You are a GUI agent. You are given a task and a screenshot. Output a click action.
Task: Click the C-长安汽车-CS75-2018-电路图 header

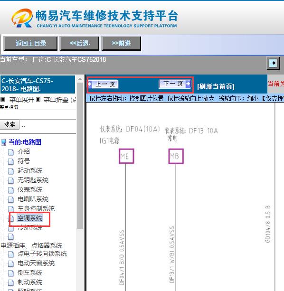38,84
